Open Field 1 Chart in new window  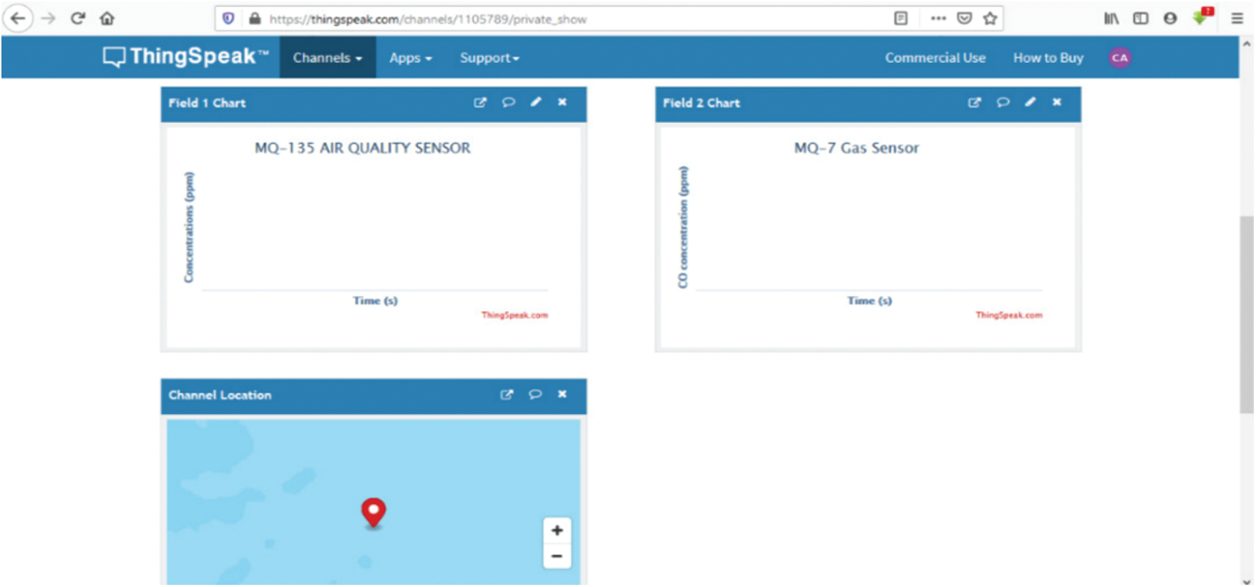(479, 103)
